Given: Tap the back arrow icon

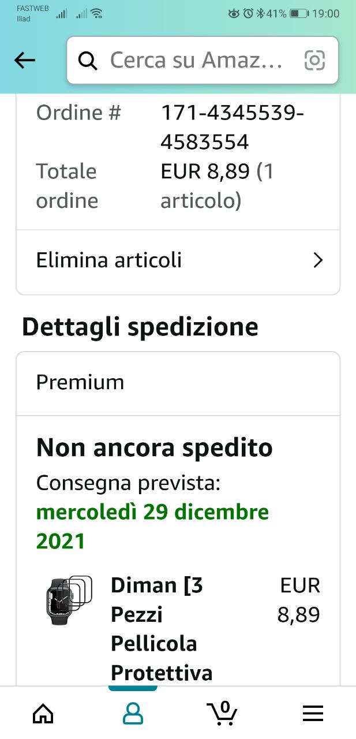Looking at the screenshot, I should coord(25,60).
